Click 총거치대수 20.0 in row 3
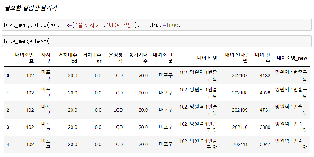This screenshot has height=157, width=314. click(x=143, y=127)
